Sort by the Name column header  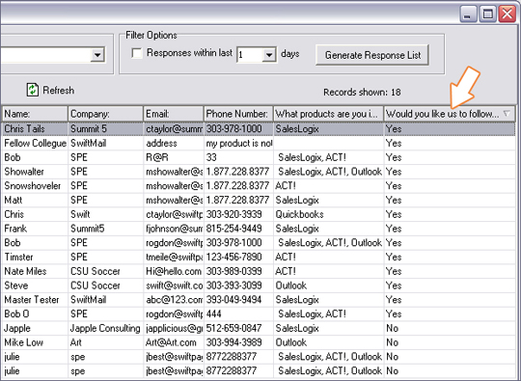tap(35, 114)
